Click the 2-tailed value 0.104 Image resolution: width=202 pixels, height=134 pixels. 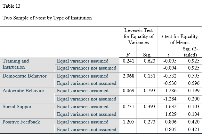tap(194, 114)
